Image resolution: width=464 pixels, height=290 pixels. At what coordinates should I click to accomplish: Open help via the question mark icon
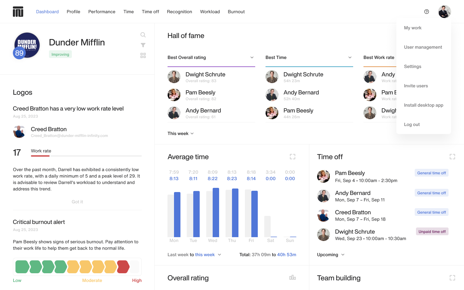pos(426,12)
